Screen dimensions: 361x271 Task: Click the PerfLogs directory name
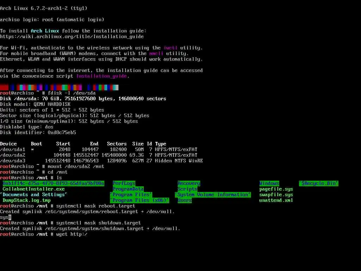tap(124, 183)
